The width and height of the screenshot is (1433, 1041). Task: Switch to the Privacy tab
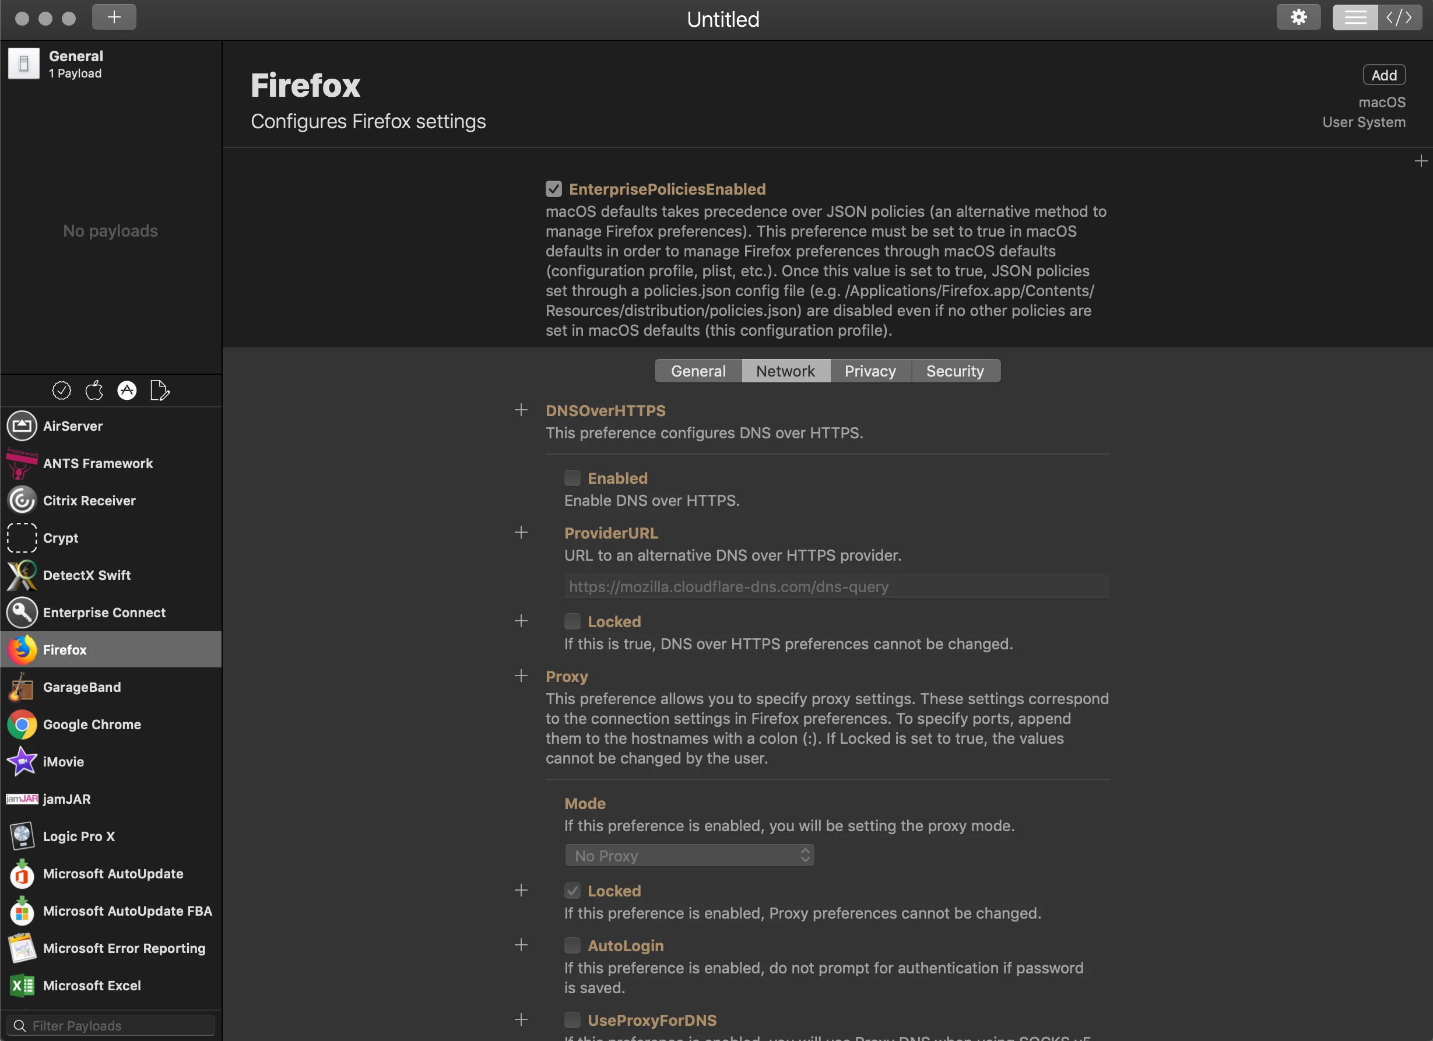click(x=870, y=371)
